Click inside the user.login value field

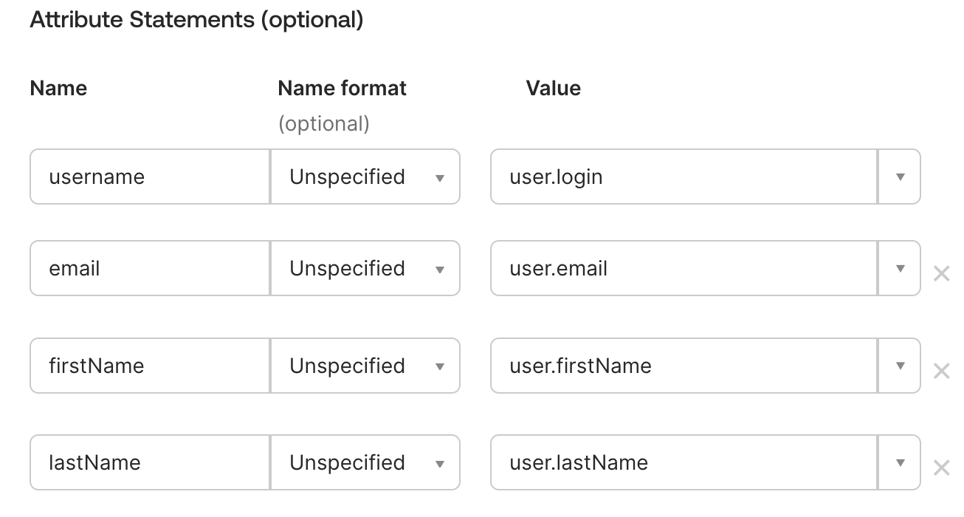pyautogui.click(x=664, y=177)
